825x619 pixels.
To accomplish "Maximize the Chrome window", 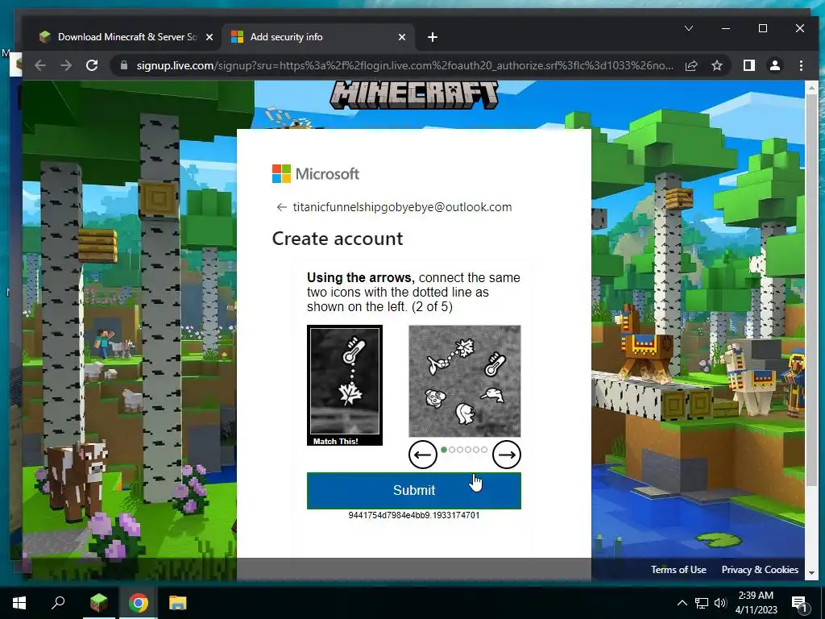I will (x=763, y=28).
